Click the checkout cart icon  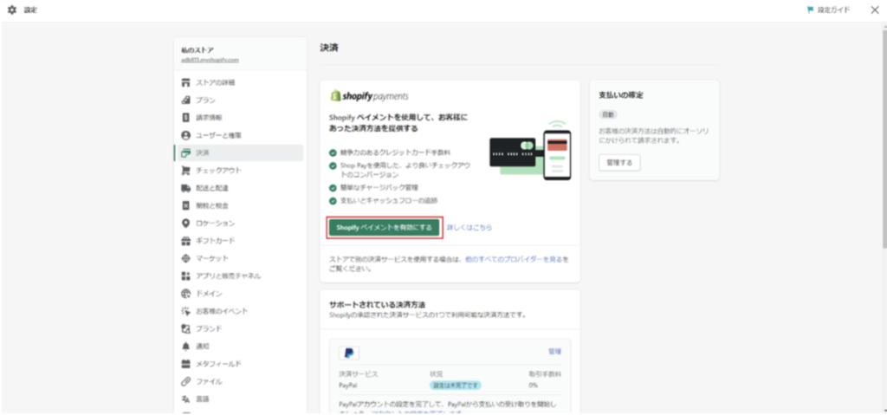185,171
